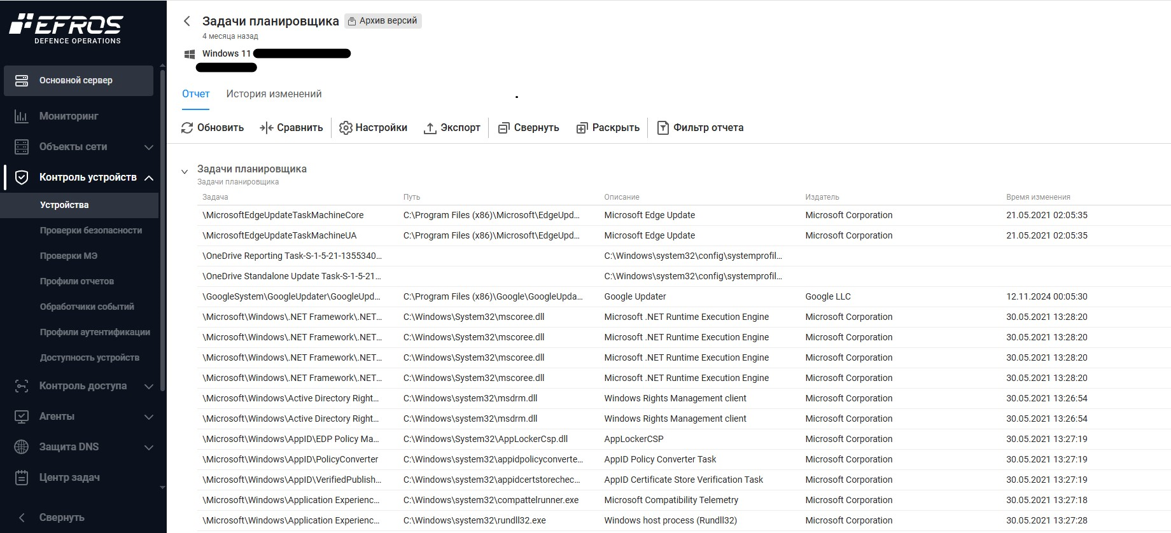Click the compattelrunner.exe path cell
The height and width of the screenshot is (533, 1171).
[491, 500]
